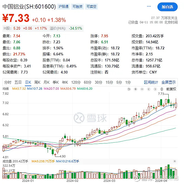Click the MA20:7.03 indicator
Viewport: 184px width, 184px height.
click(x=51, y=89)
